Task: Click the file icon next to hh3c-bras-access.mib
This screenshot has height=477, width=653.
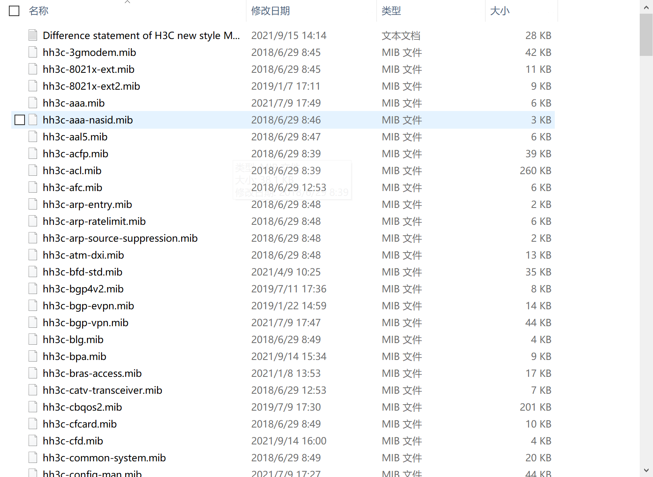Action: click(33, 373)
